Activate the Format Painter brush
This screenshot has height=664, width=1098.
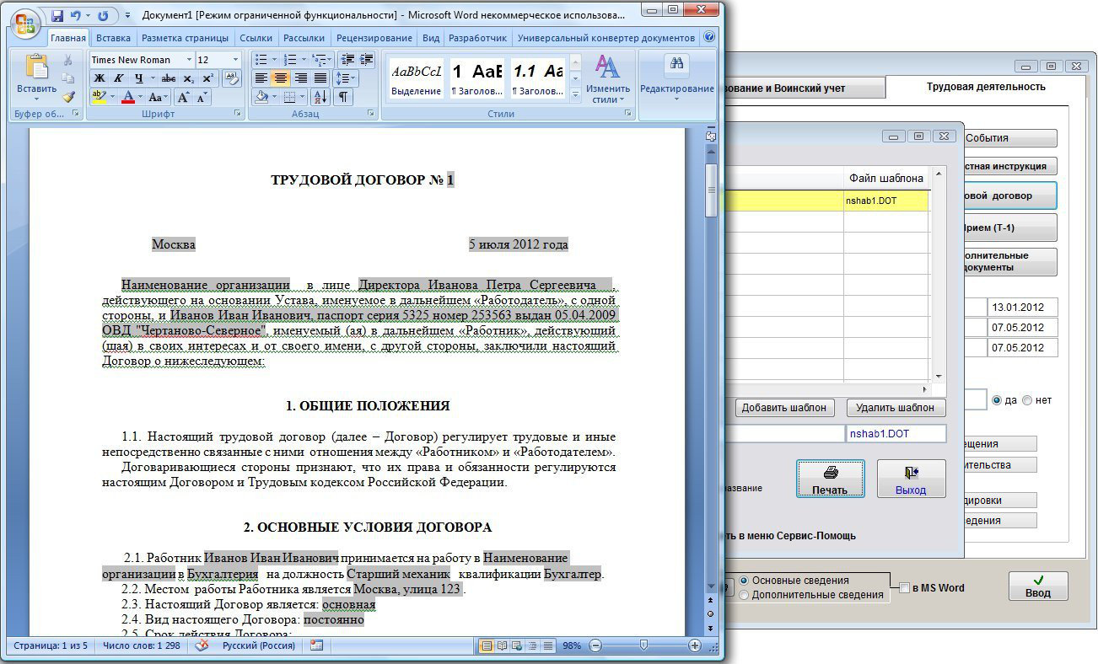point(68,97)
